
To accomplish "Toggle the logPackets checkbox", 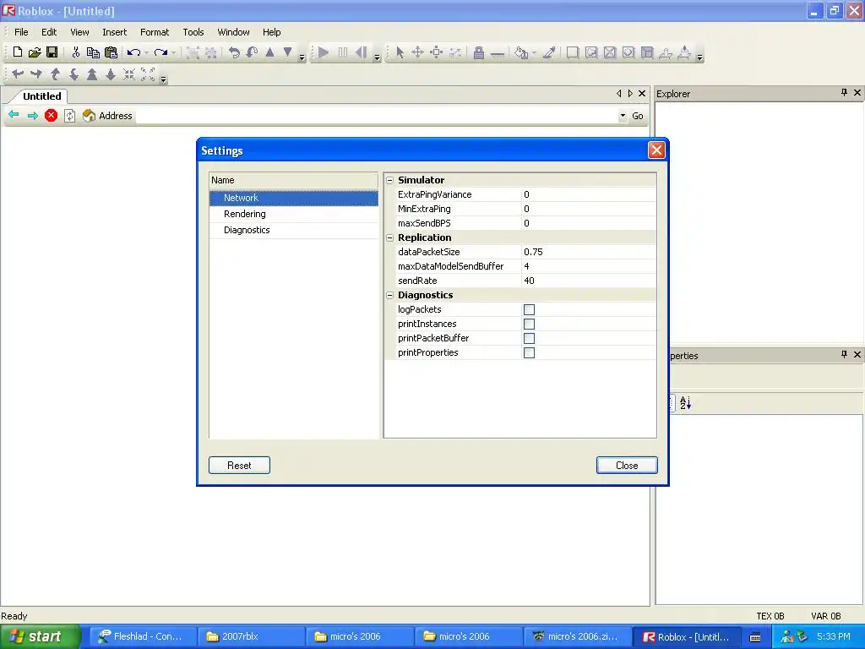I will coord(529,309).
